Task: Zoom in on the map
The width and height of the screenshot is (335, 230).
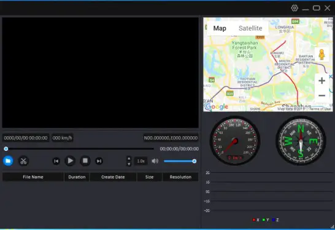Action: [322, 81]
